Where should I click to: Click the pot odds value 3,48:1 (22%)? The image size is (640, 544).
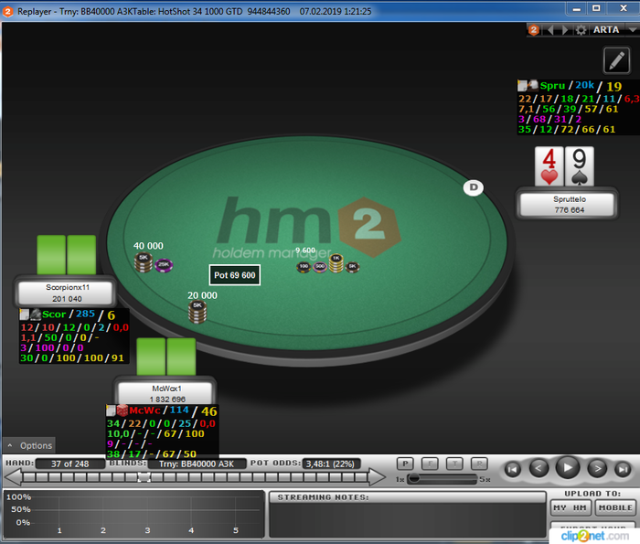coord(331,464)
